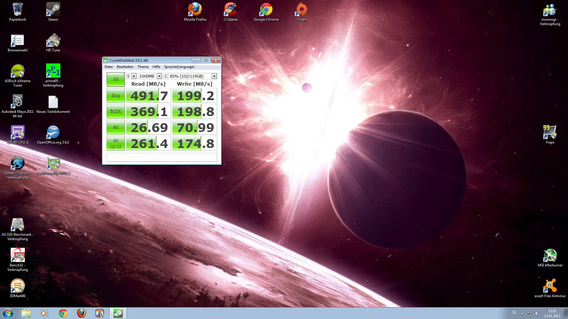Select the CCleaner desktop icon
This screenshot has width=568, height=319.
tap(231, 12)
